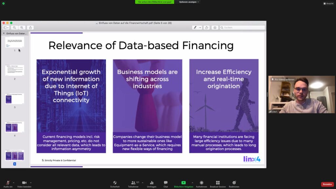This screenshot has height=189, width=336.
Task: Click paul's video tile
Action: tap(302, 94)
